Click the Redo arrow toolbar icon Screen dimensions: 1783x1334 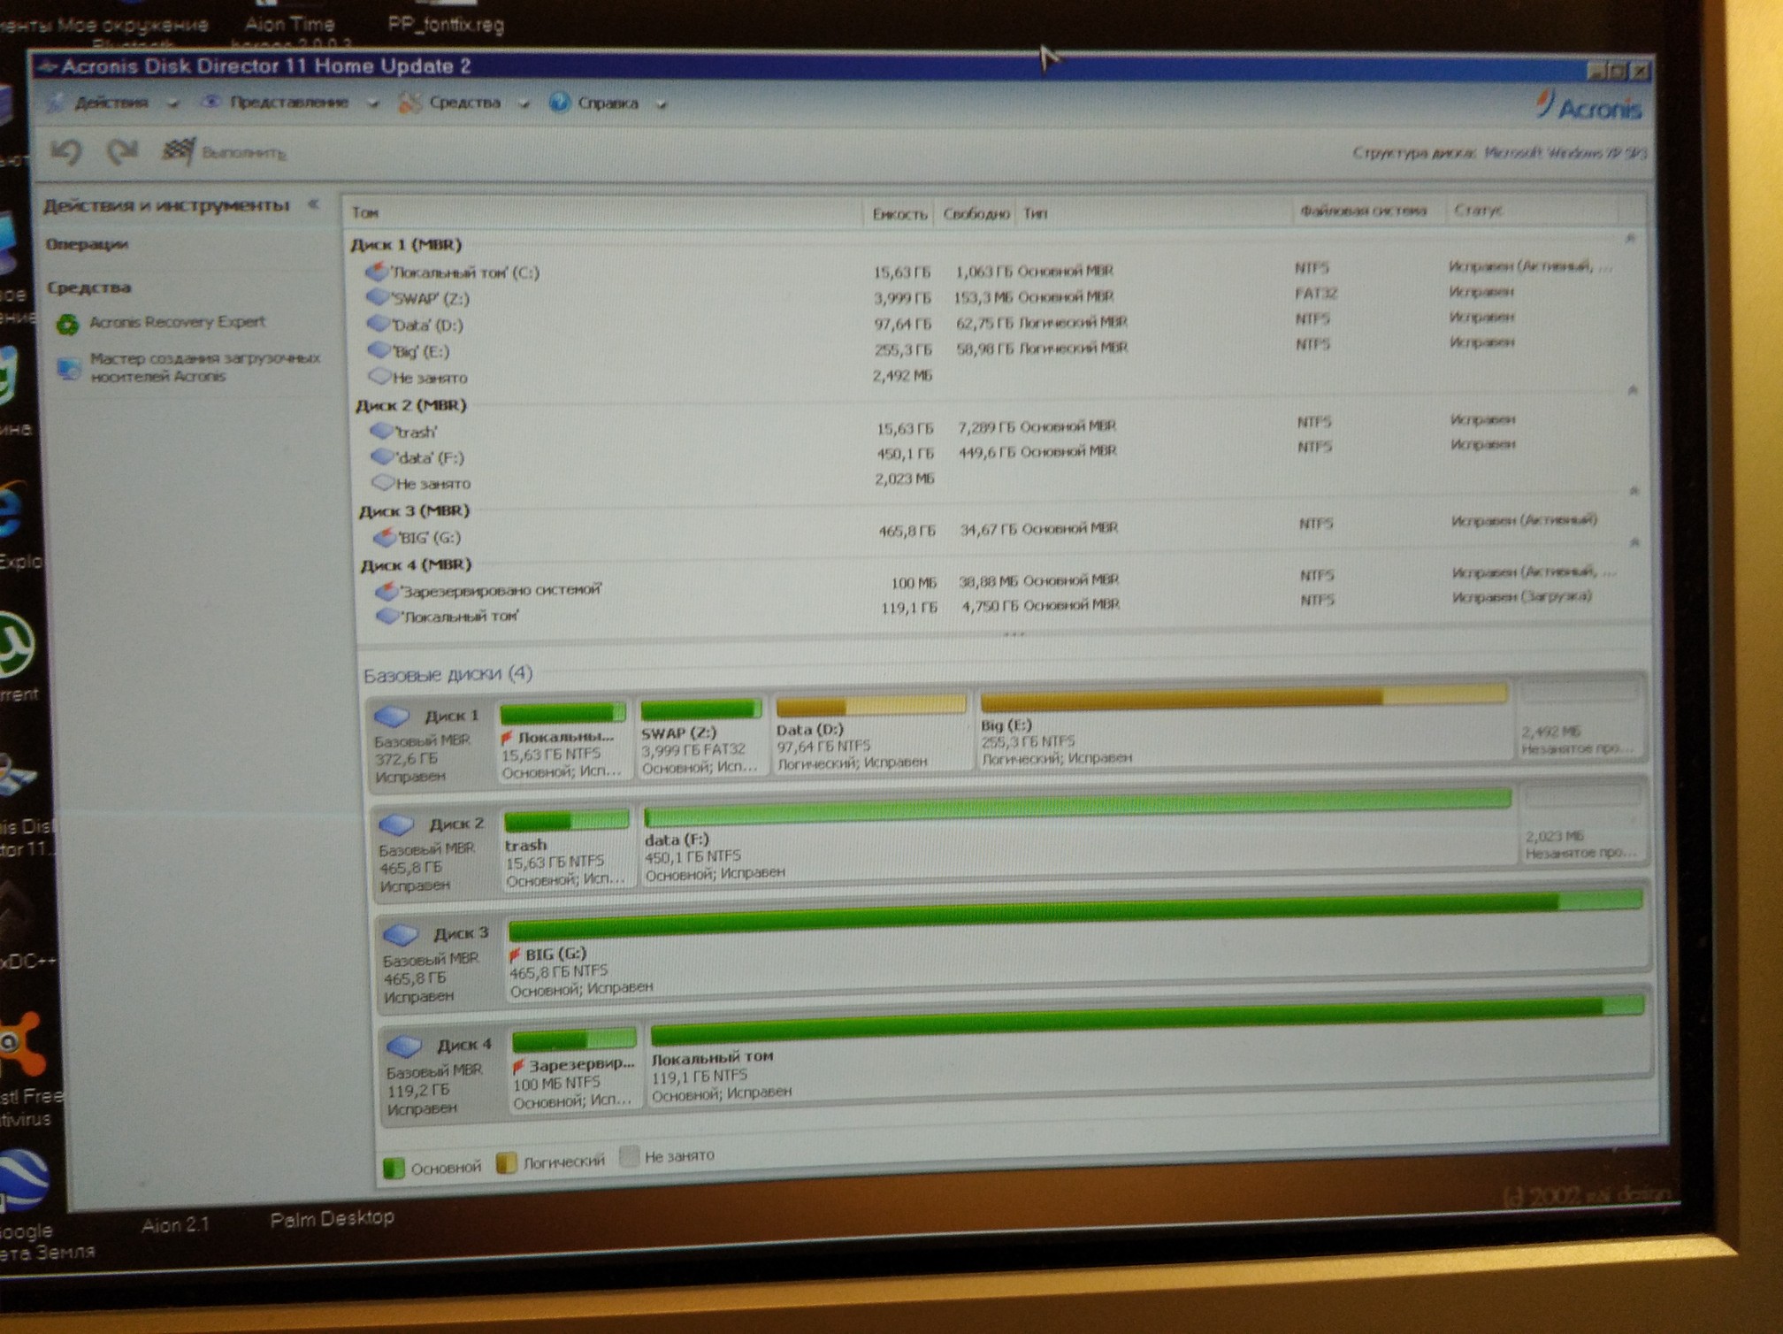123,152
